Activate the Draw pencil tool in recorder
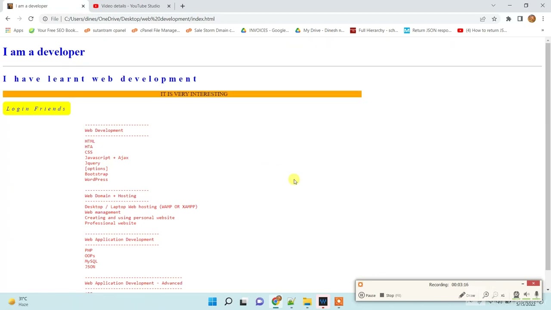This screenshot has height=310, width=551. [467, 295]
